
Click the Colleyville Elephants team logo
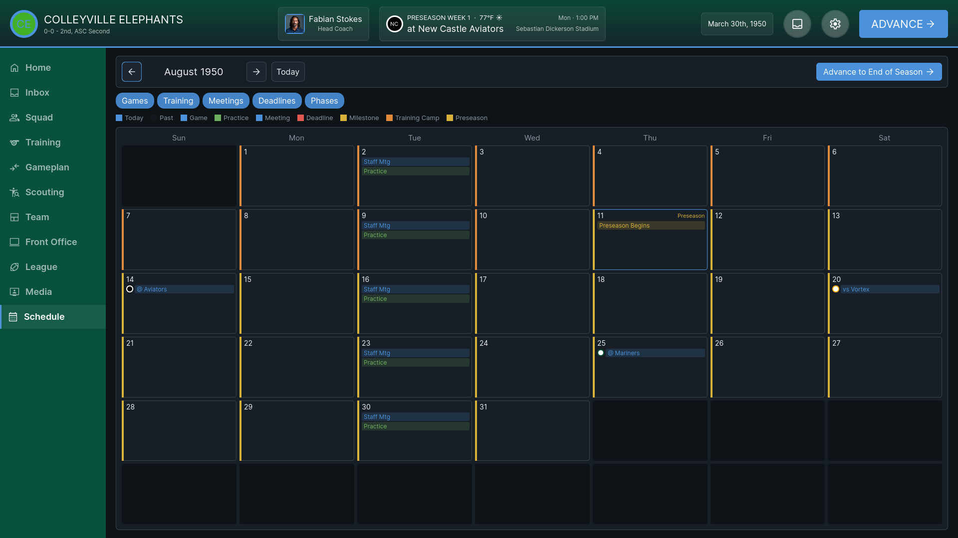pyautogui.click(x=24, y=24)
